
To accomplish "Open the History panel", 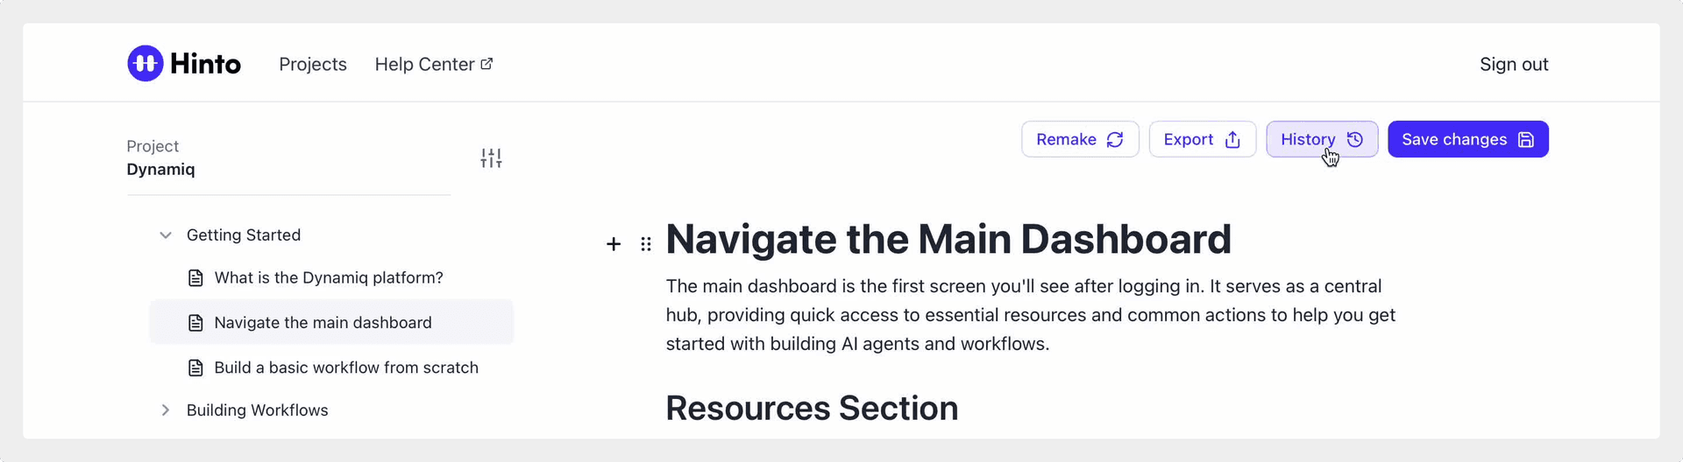I will coord(1321,140).
